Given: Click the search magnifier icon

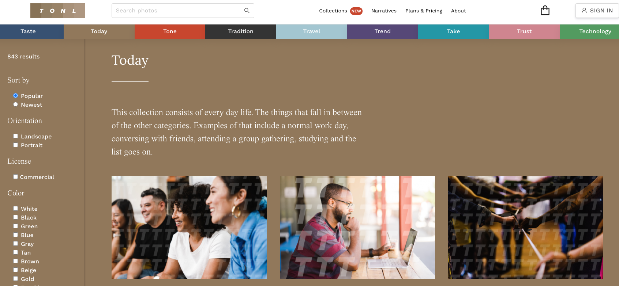Looking at the screenshot, I should [x=247, y=11].
